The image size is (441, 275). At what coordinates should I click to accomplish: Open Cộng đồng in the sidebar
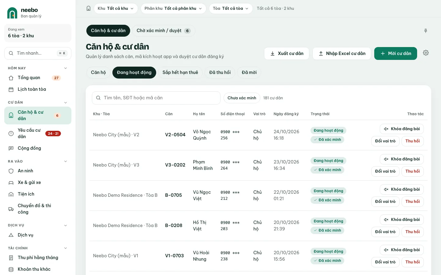[x=38, y=148]
